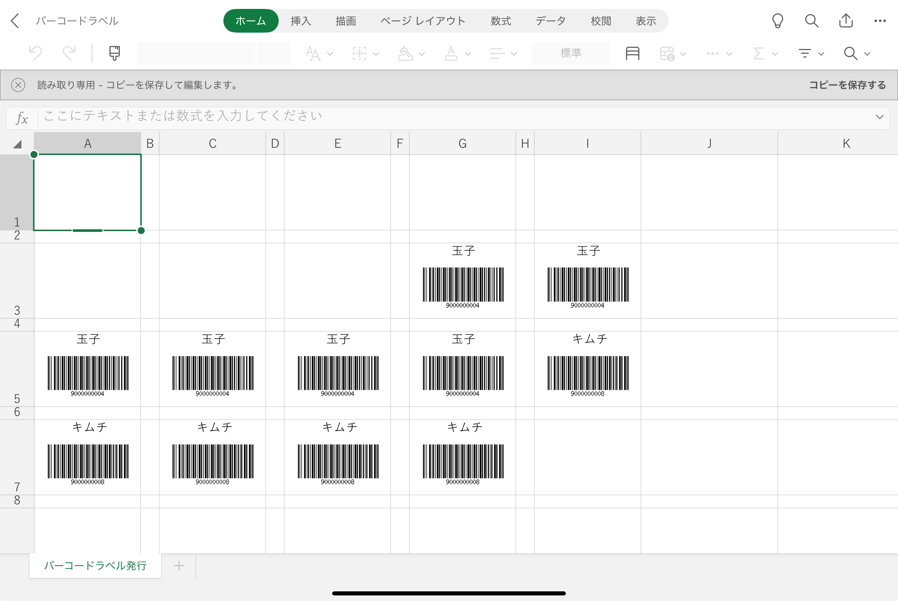The height and width of the screenshot is (601, 898).
Task: Click the fill color bucket icon
Action: tap(405, 54)
